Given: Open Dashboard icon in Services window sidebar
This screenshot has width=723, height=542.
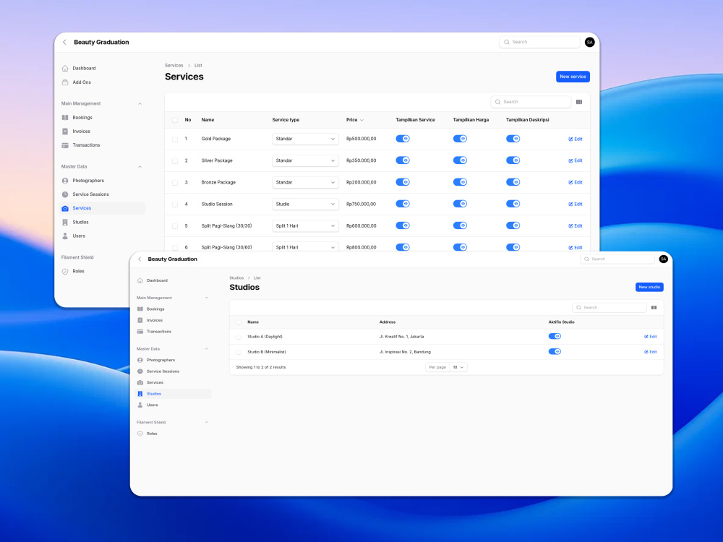Looking at the screenshot, I should point(65,68).
